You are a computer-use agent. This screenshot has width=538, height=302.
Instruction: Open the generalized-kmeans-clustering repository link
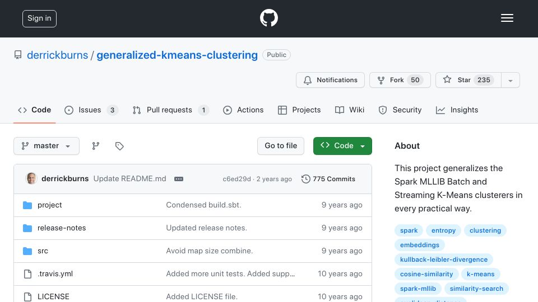177,55
